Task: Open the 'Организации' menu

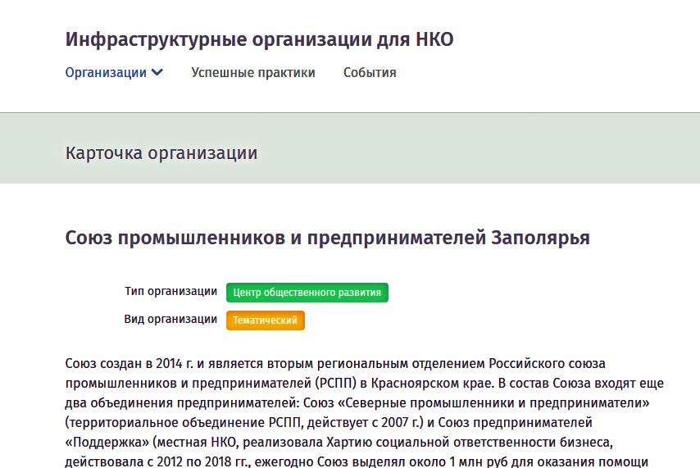Action: pyautogui.click(x=106, y=72)
